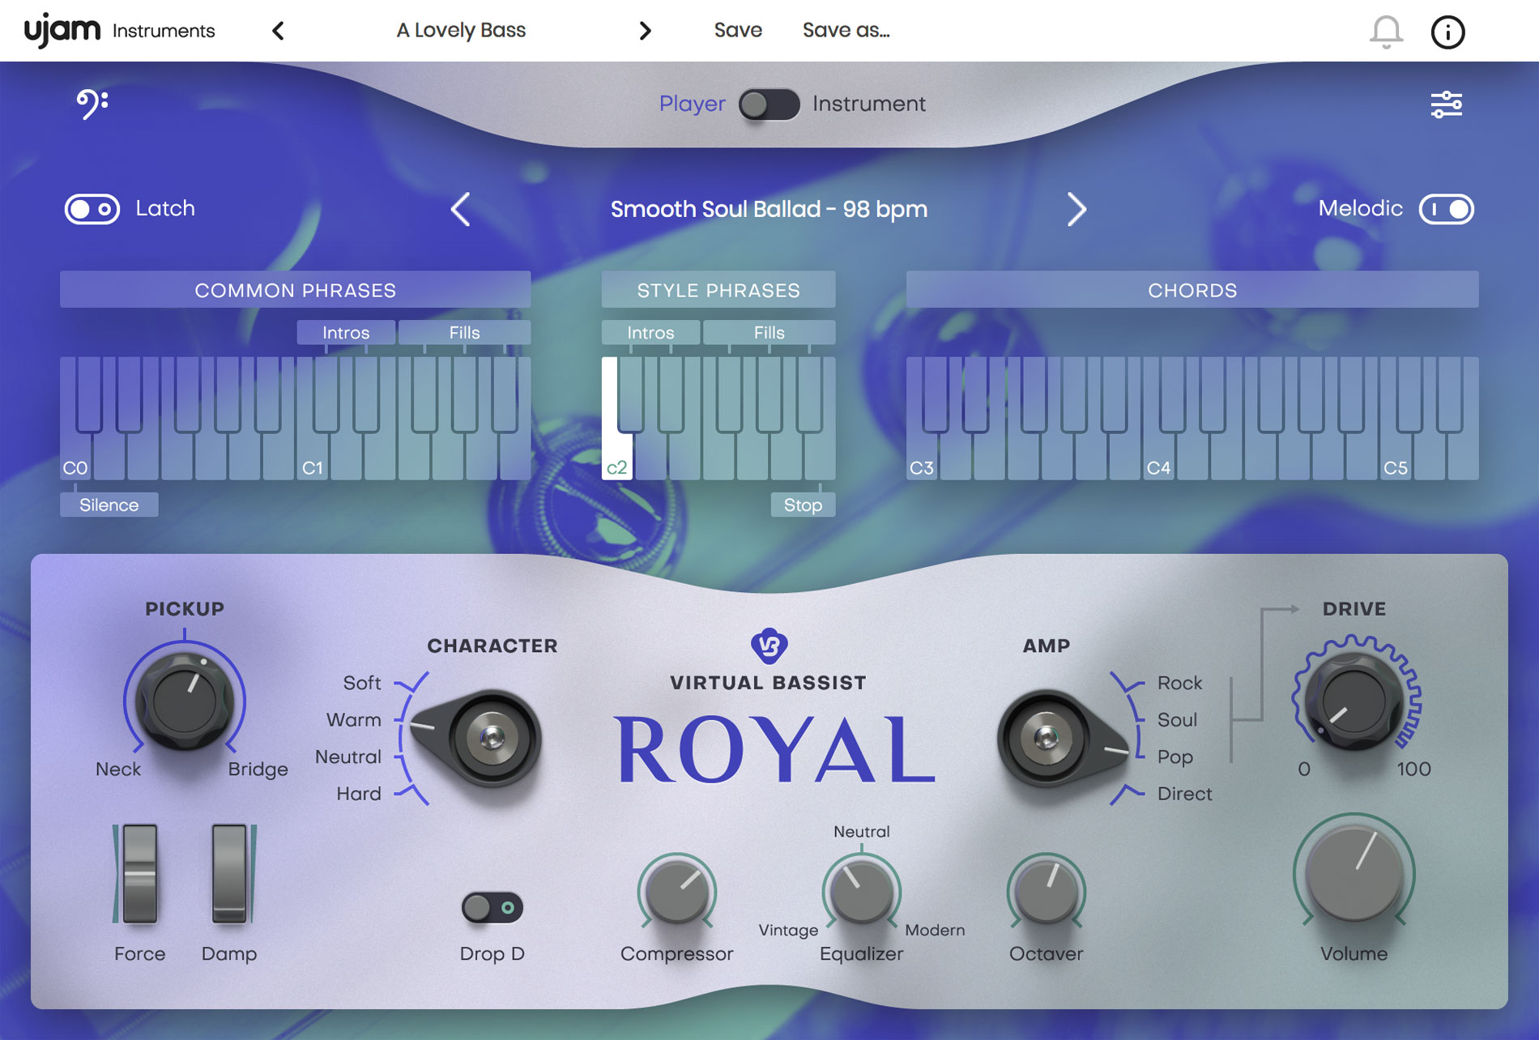Image resolution: width=1539 pixels, height=1040 pixels.
Task: Toggle the Latch switch
Action: (92, 209)
